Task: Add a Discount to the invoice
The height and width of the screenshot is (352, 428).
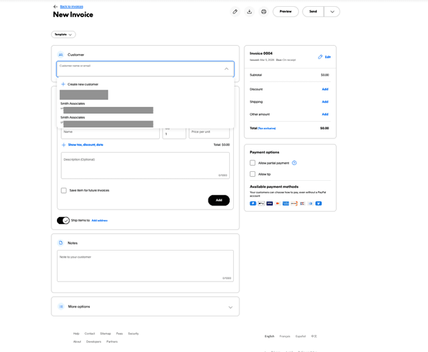Action: 325,89
